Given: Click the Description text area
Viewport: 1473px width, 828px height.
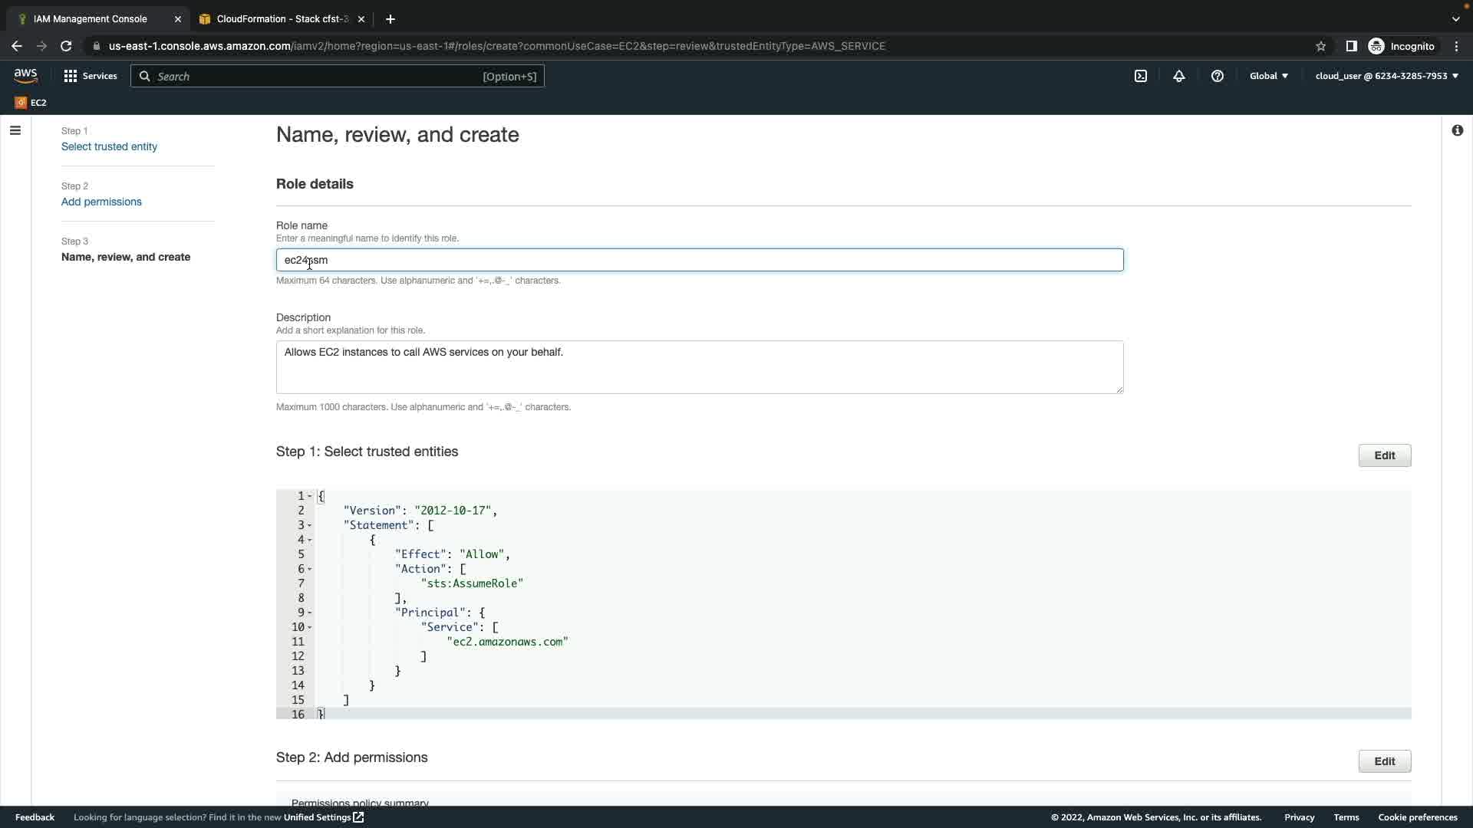Looking at the screenshot, I should click(699, 367).
